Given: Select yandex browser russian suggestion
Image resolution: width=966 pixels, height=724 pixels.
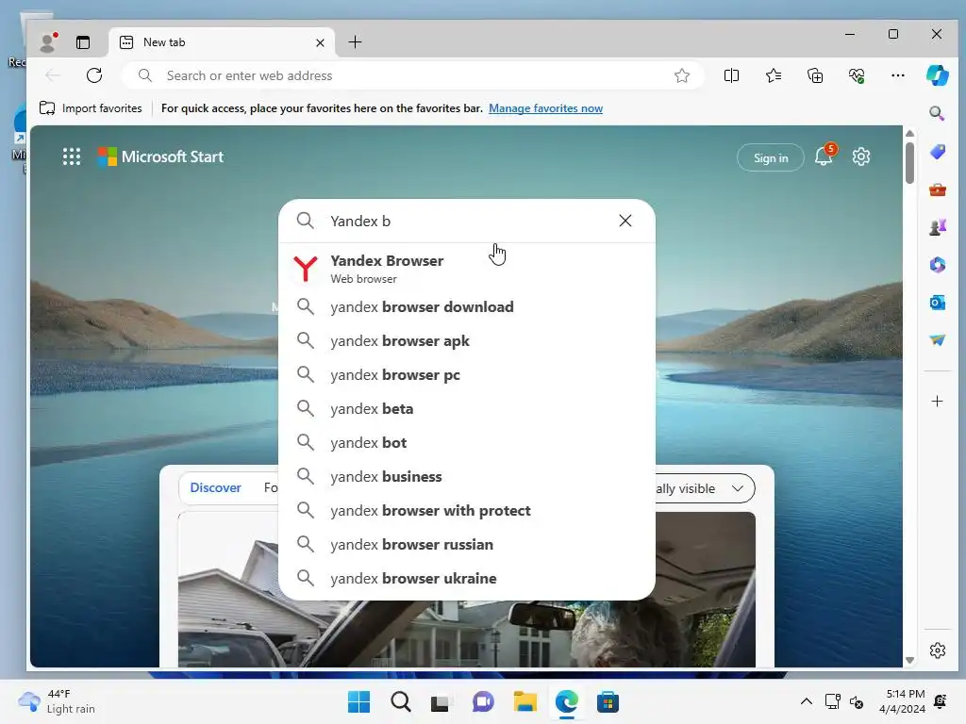Looking at the screenshot, I should [x=467, y=544].
